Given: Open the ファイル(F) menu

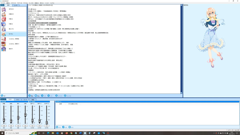Looking at the screenshot, I should [x=2, y=3].
